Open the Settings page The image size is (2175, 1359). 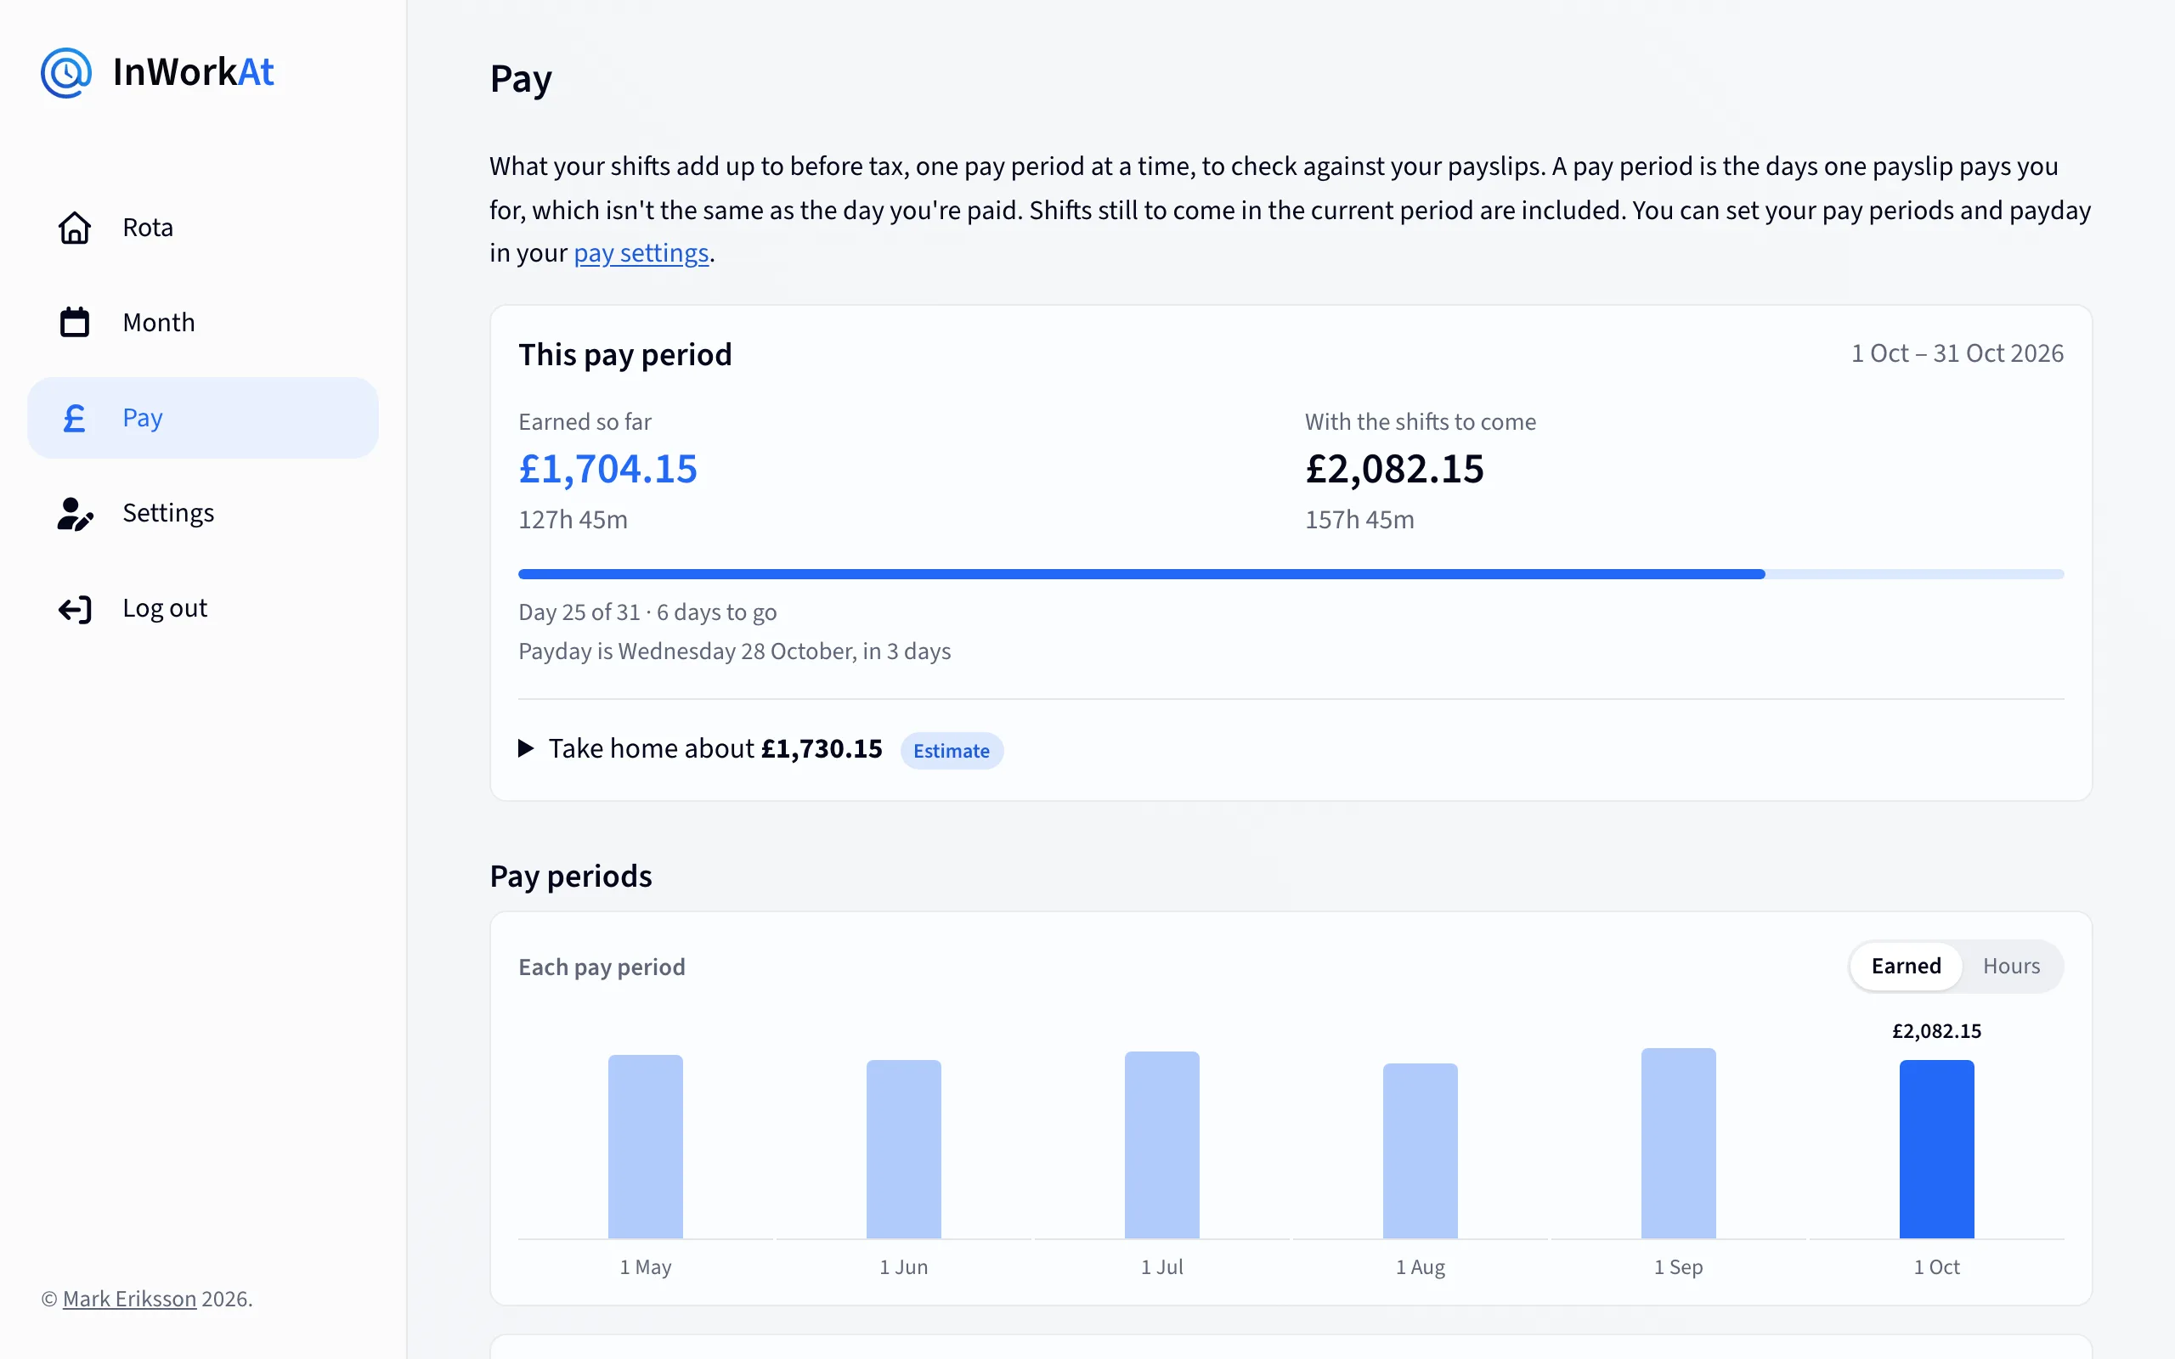coord(203,513)
